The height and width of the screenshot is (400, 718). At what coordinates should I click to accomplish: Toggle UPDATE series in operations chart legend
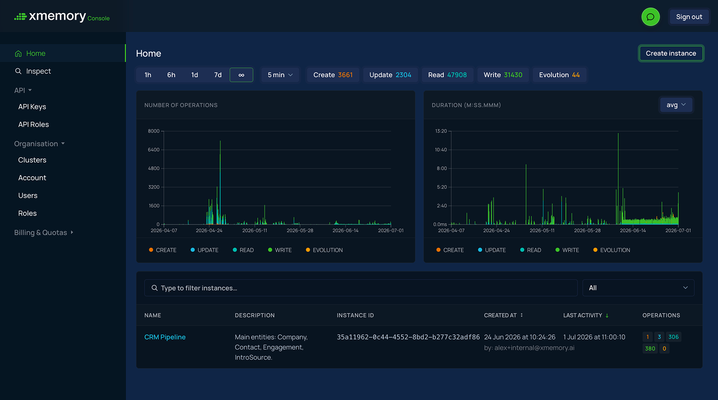(x=204, y=250)
